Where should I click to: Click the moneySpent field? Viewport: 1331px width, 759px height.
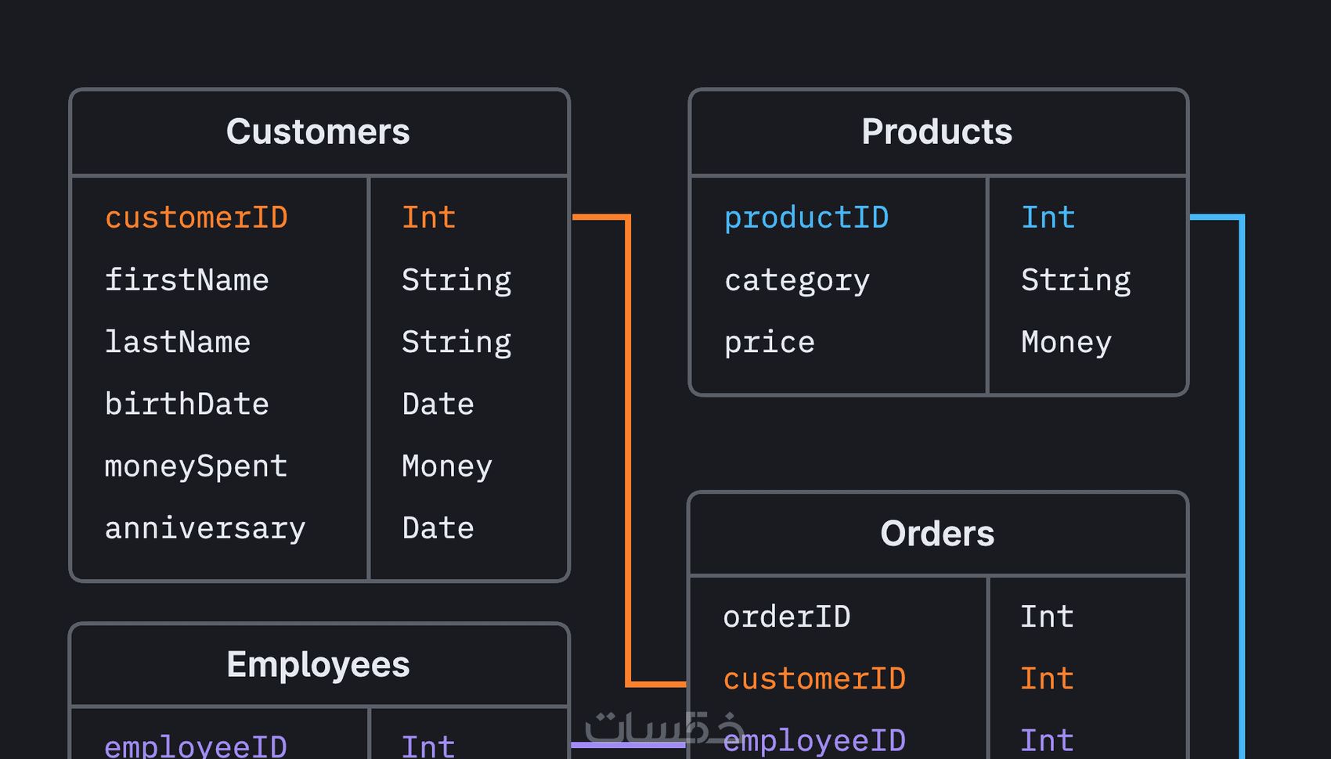pyautogui.click(x=197, y=466)
